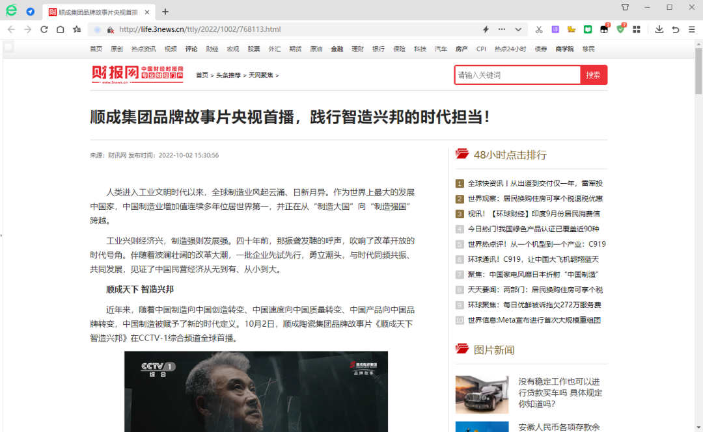Select the 顺成集团品牌故事片央视首播 tab
This screenshot has width=703, height=432.
(99, 12)
